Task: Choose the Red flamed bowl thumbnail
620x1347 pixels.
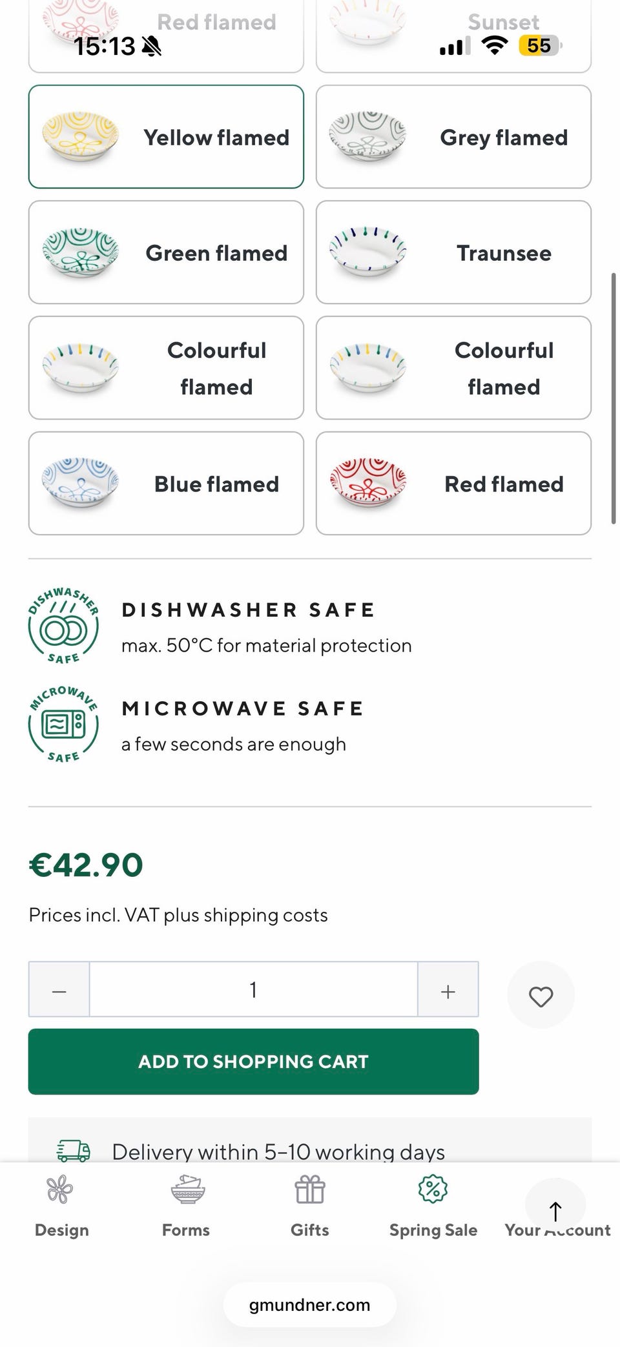Action: (x=368, y=484)
